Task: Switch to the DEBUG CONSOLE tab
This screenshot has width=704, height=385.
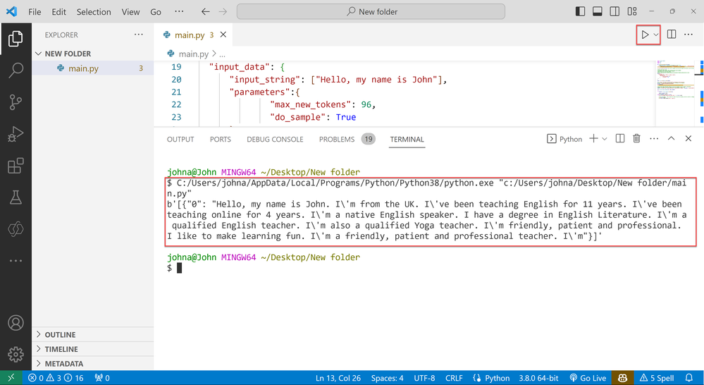Action: click(275, 140)
